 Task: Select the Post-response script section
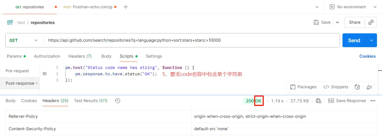[20, 83]
